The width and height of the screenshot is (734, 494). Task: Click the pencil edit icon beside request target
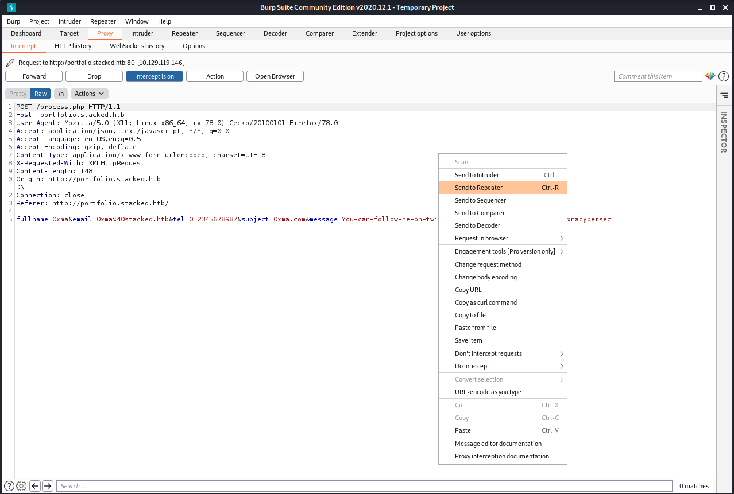pos(10,62)
